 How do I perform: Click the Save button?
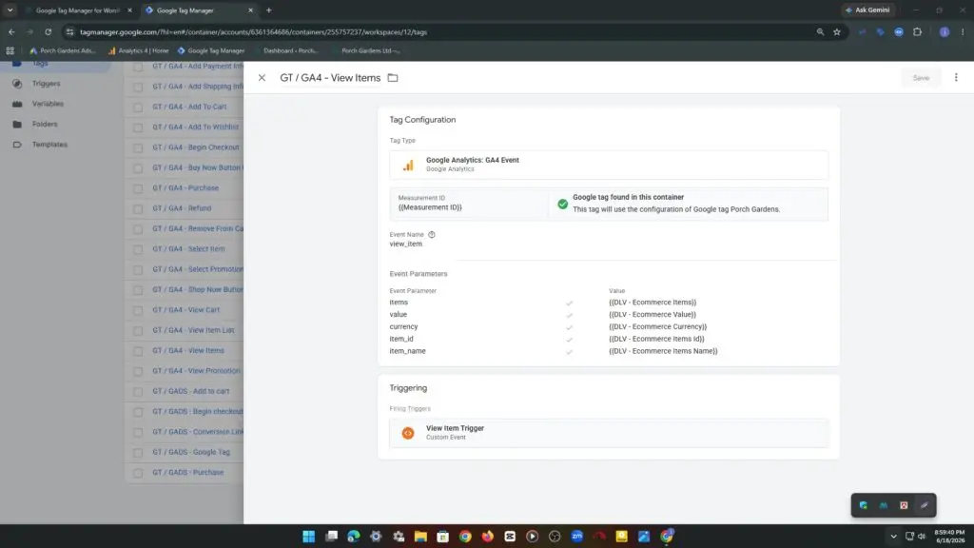tap(921, 78)
